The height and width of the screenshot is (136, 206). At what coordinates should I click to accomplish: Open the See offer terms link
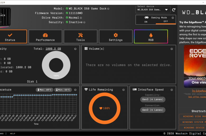(x=197, y=97)
